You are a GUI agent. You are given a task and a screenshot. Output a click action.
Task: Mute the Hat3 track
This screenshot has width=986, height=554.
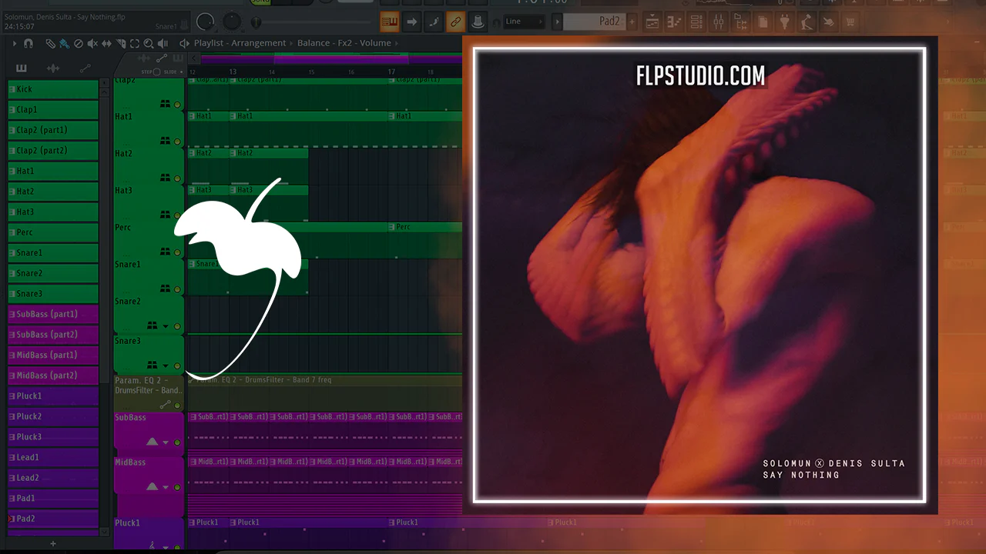pos(177,215)
